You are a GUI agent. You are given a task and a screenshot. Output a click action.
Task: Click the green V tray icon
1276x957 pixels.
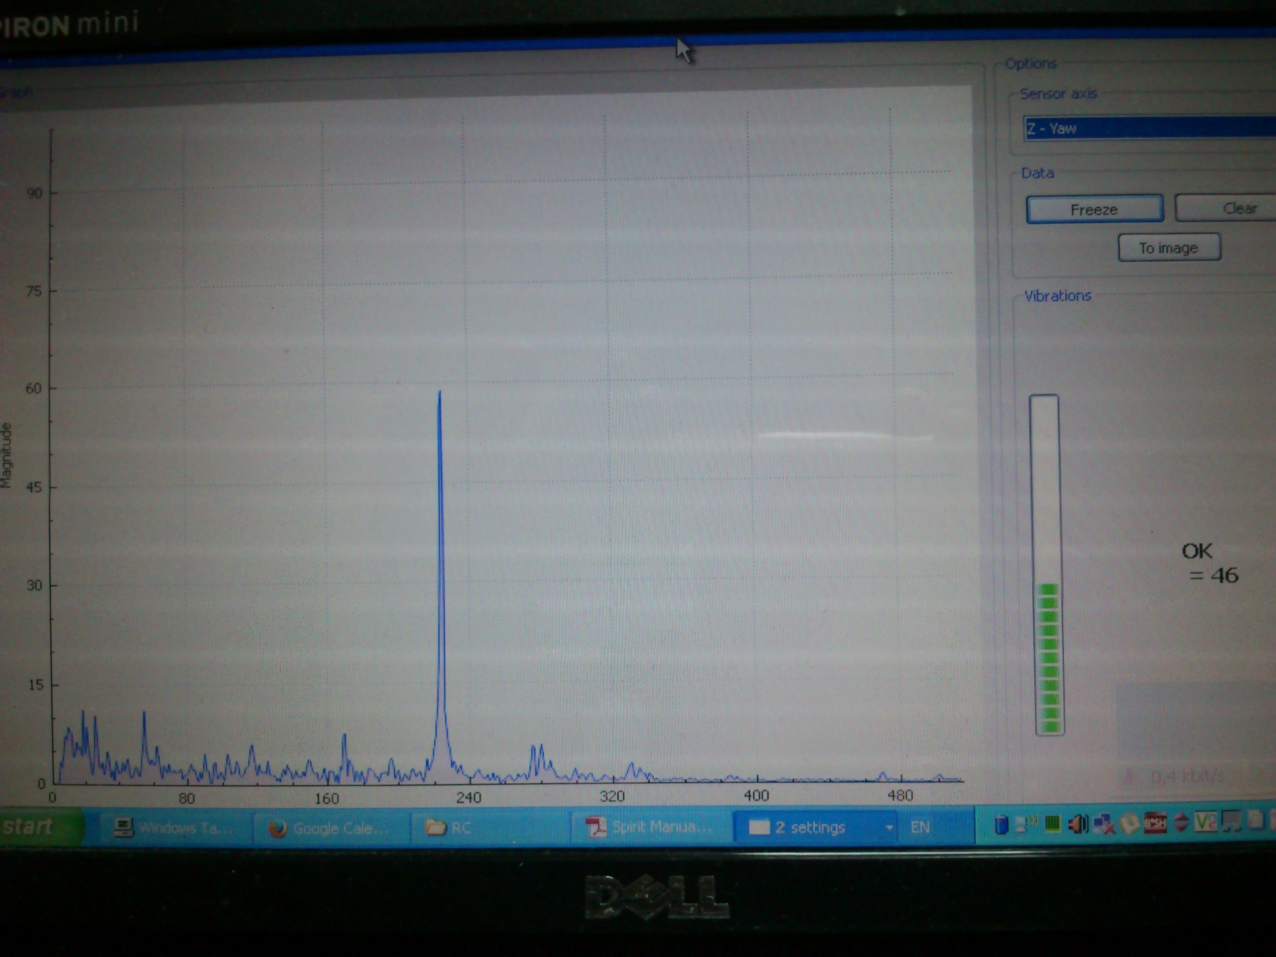(x=1205, y=822)
